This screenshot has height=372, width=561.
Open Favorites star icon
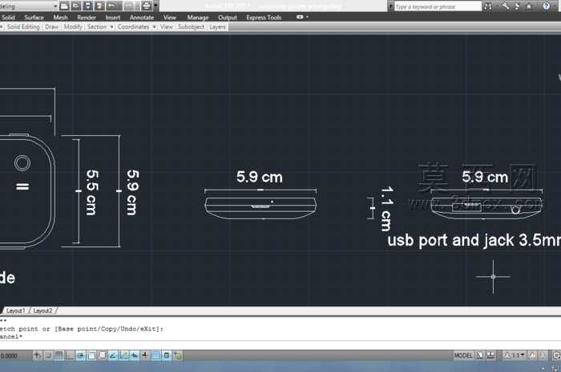click(529, 6)
